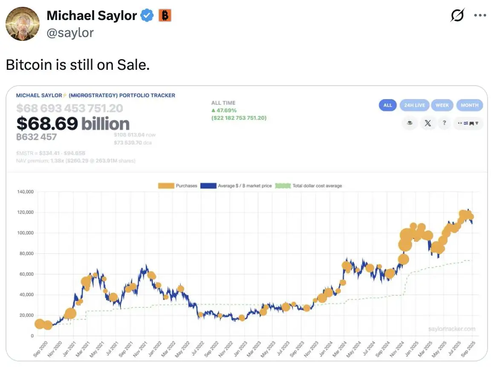Open the @saylor profile link
The image size is (491, 367).
point(70,33)
